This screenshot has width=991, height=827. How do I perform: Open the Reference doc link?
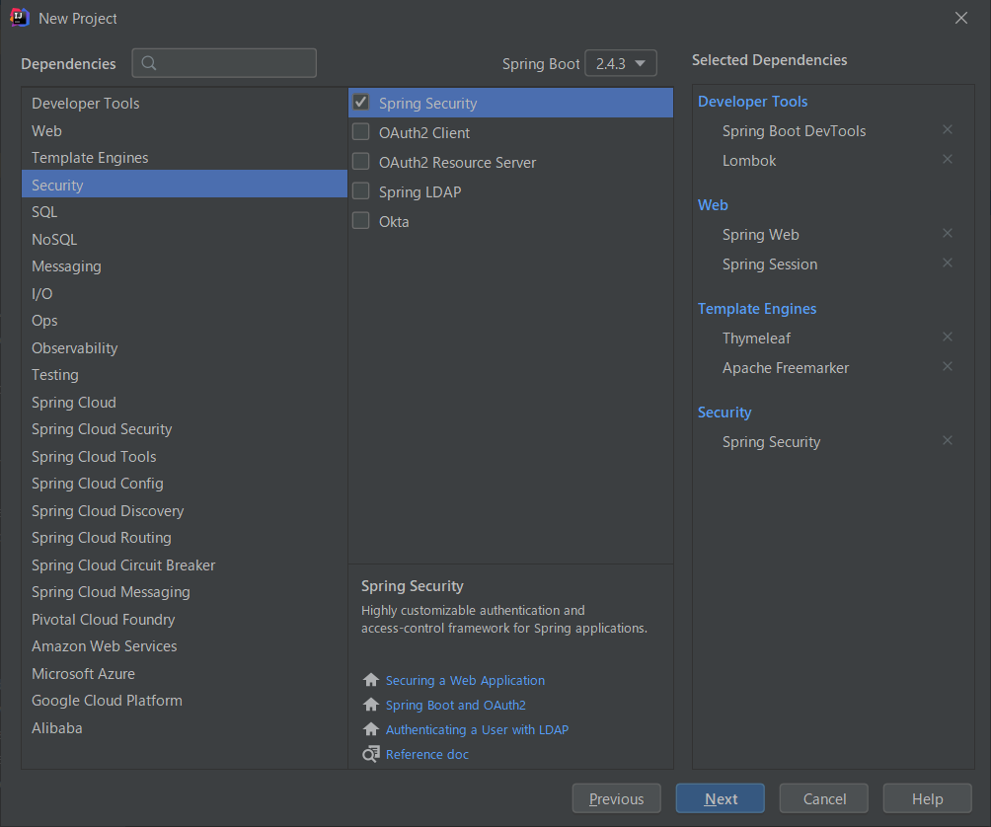click(427, 754)
